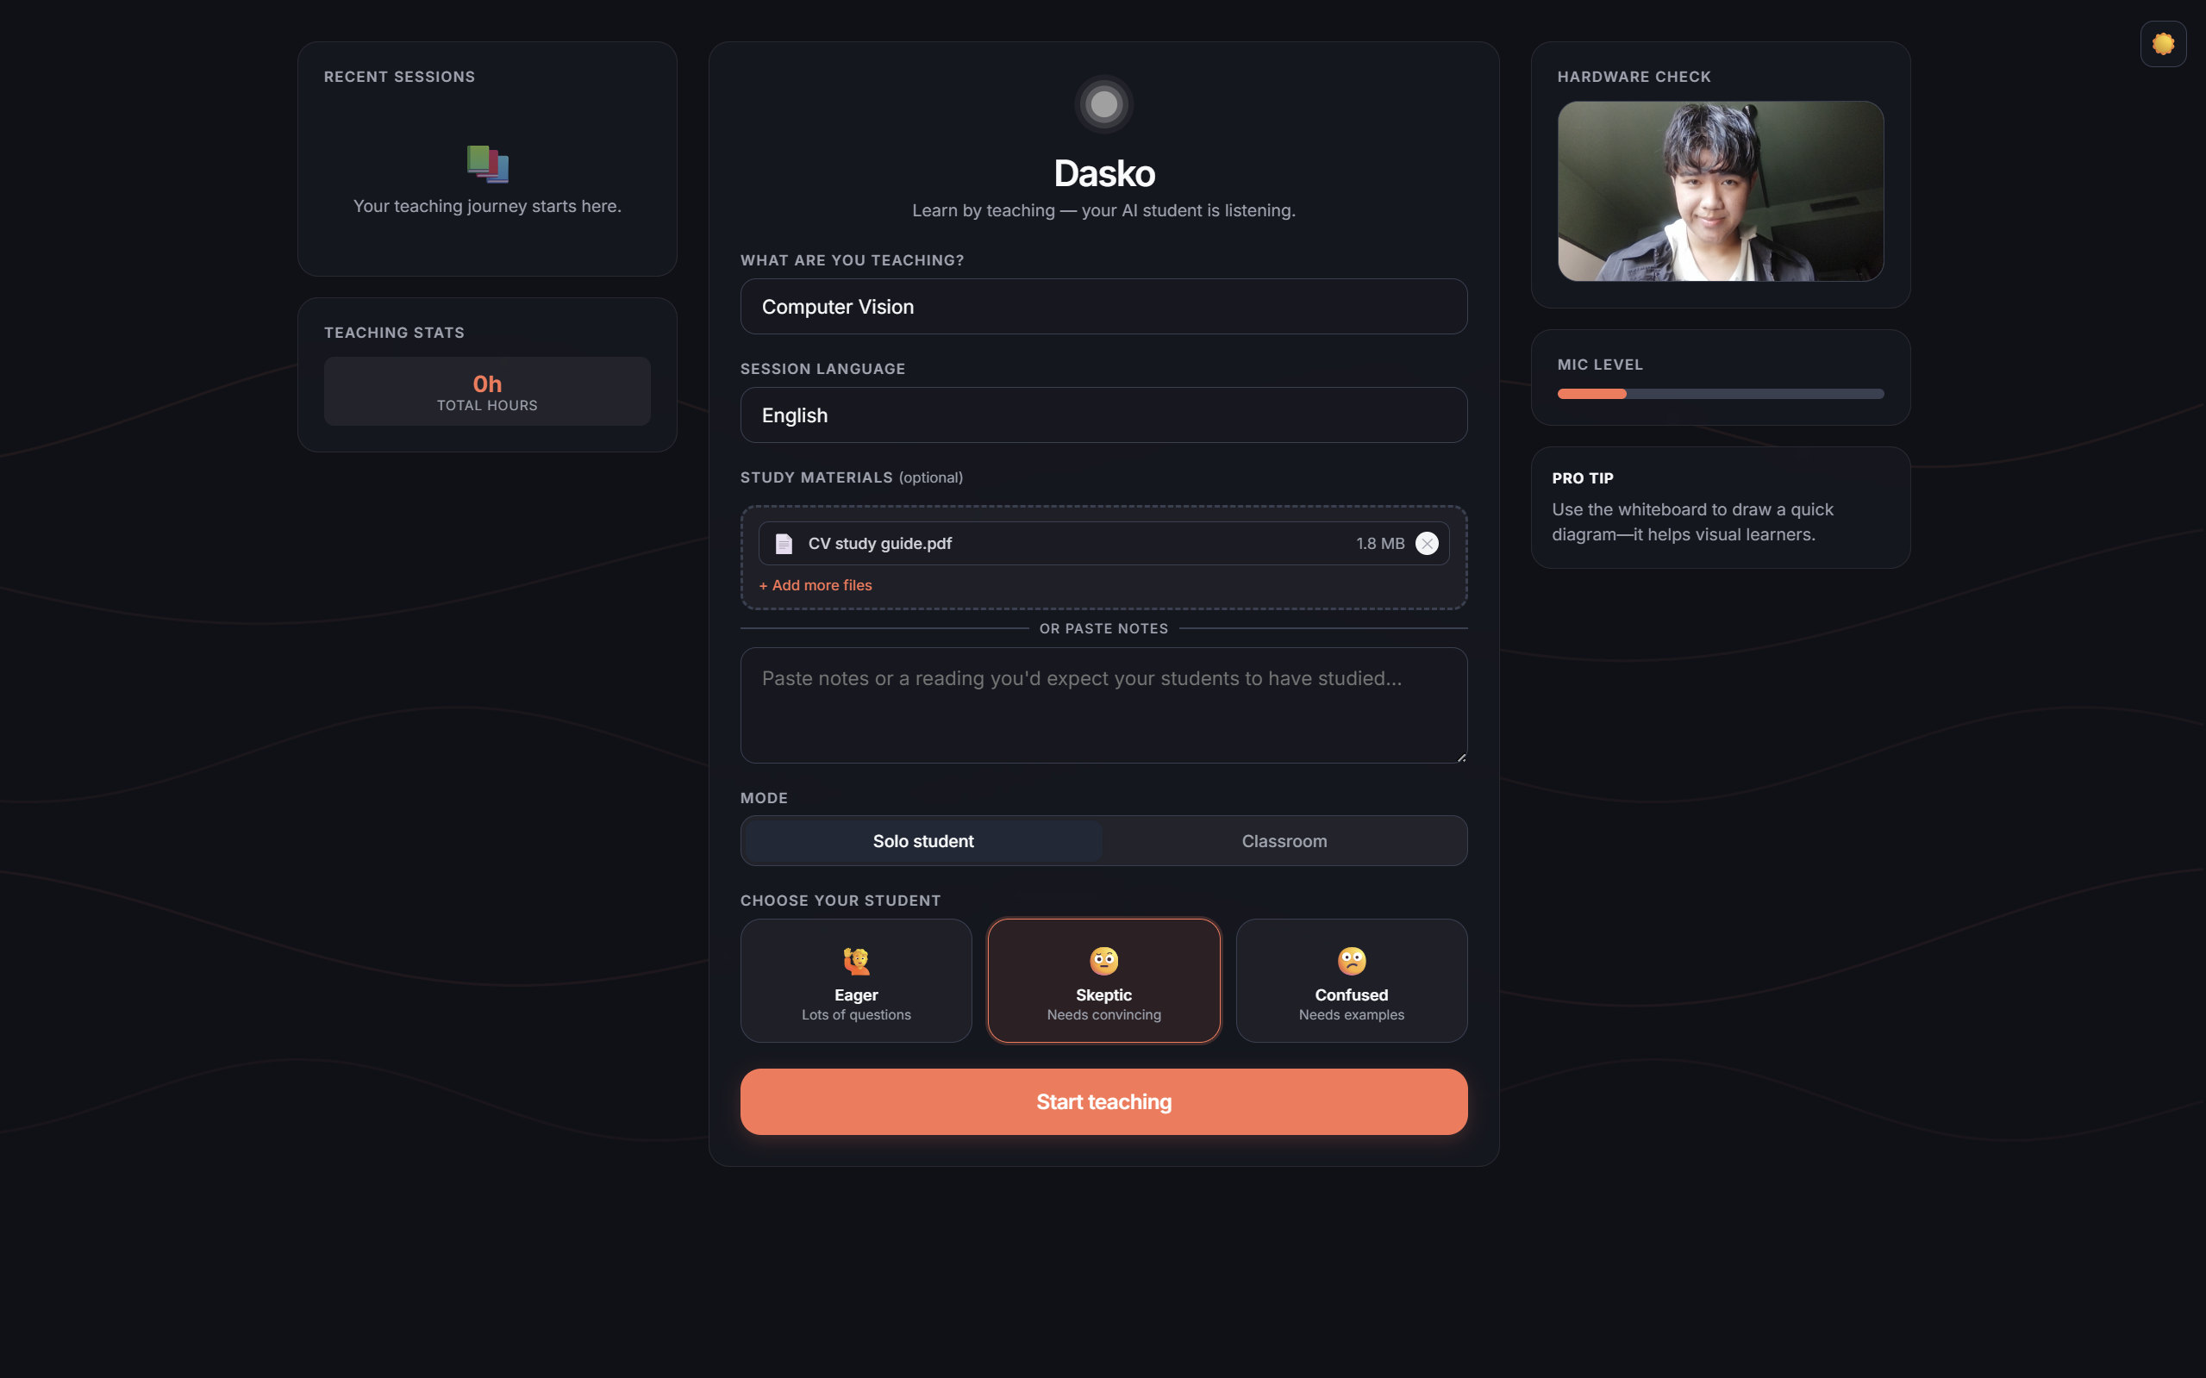Screen dimensions: 2206x1378
Task: Click the Skeptic student emoji face
Action: 1104,961
